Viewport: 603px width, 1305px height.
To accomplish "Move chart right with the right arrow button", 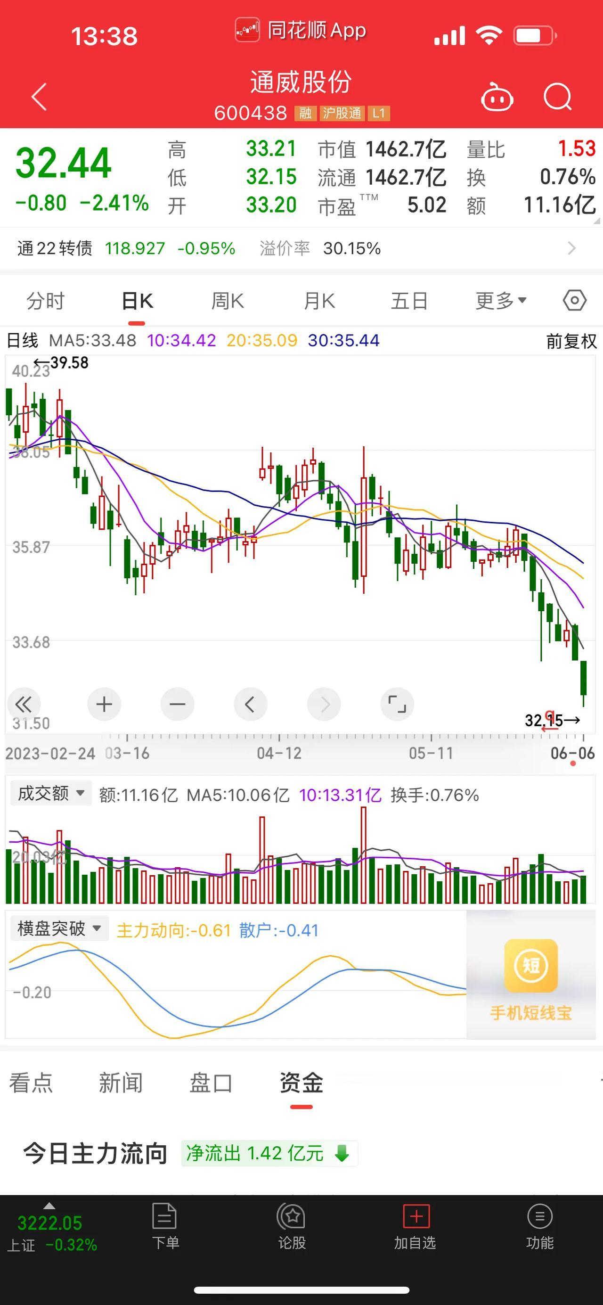I will pos(324,704).
